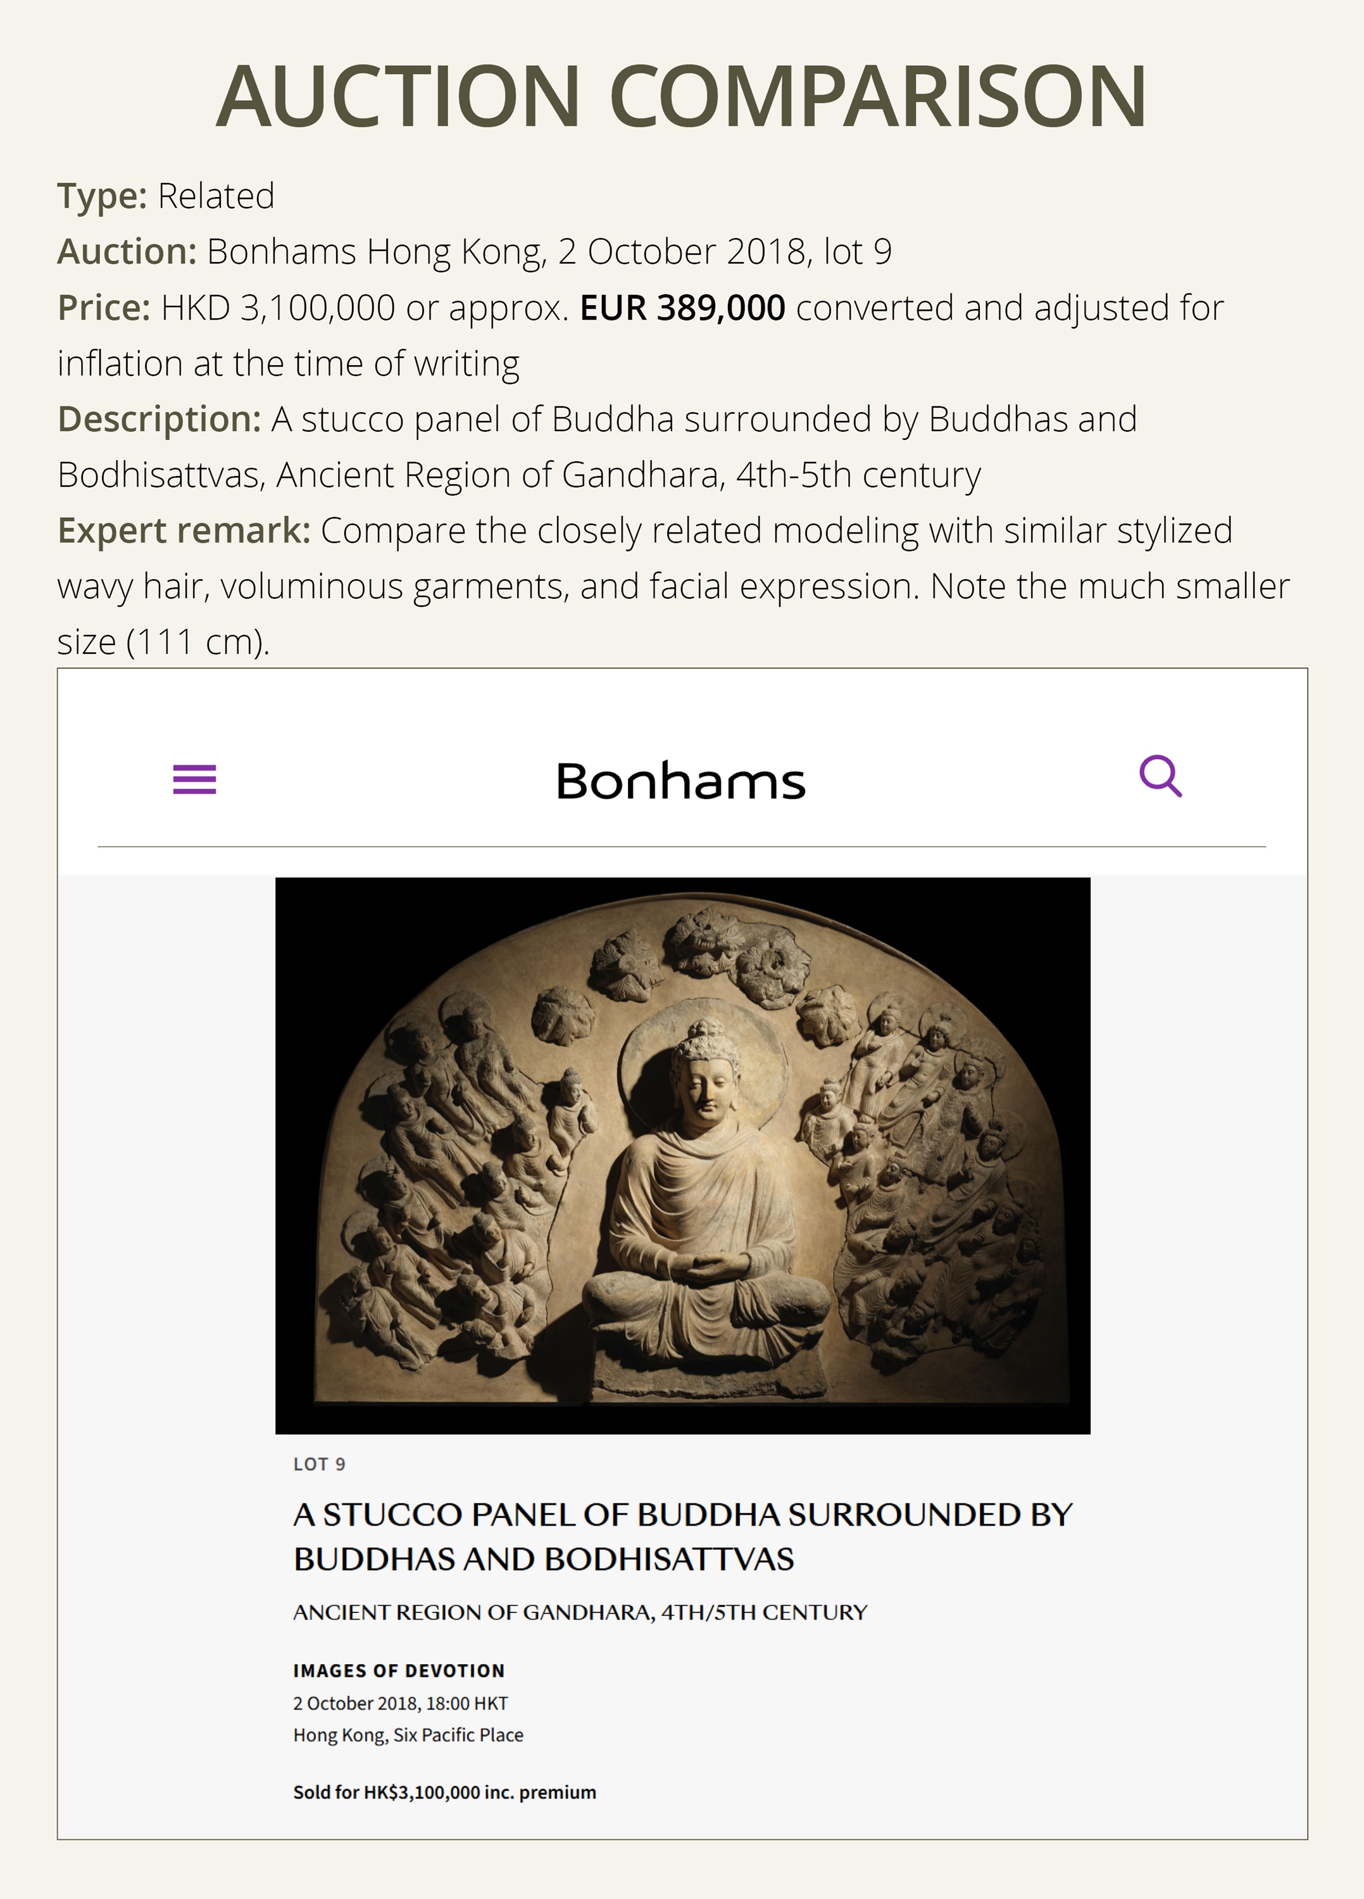The width and height of the screenshot is (1364, 1899).
Task: Click the location 'Hong Kong, Six Pacific Place'
Action: coord(408,1735)
